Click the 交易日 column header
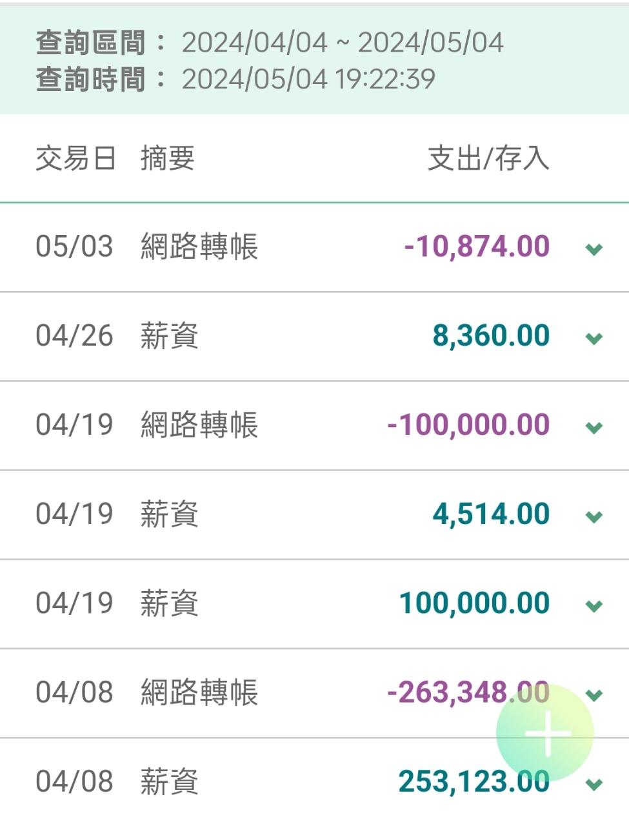This screenshot has height=826, width=629. (75, 159)
